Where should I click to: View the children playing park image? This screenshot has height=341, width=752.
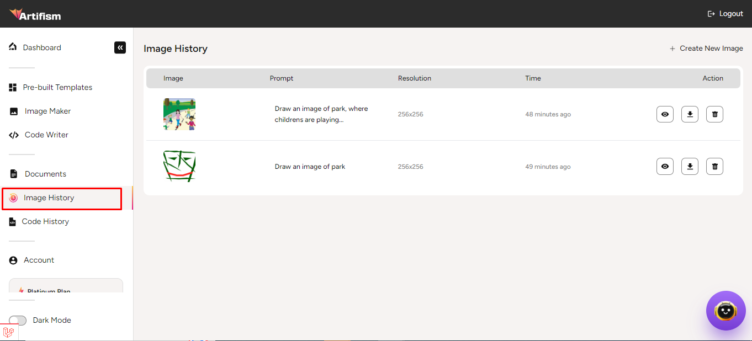[665, 114]
